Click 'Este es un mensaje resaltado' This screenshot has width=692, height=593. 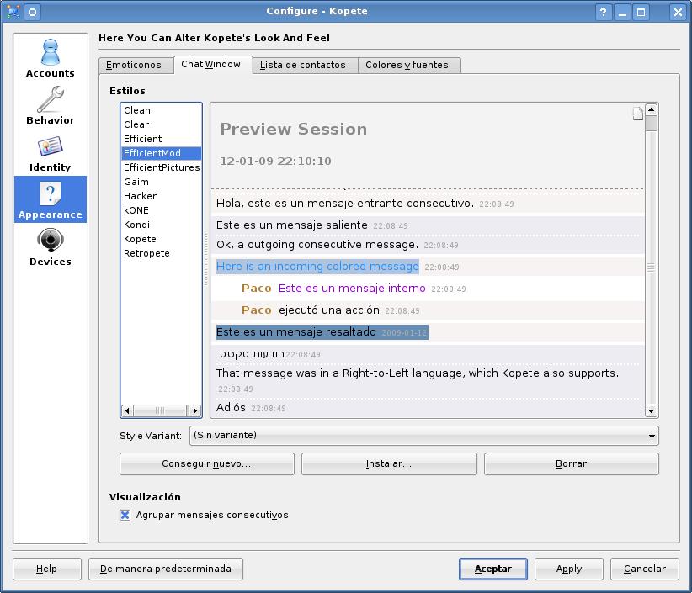click(x=296, y=332)
